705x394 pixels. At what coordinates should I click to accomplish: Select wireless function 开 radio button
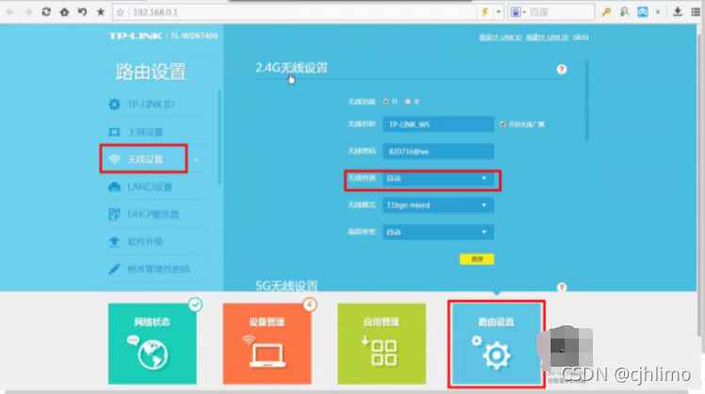[x=386, y=102]
